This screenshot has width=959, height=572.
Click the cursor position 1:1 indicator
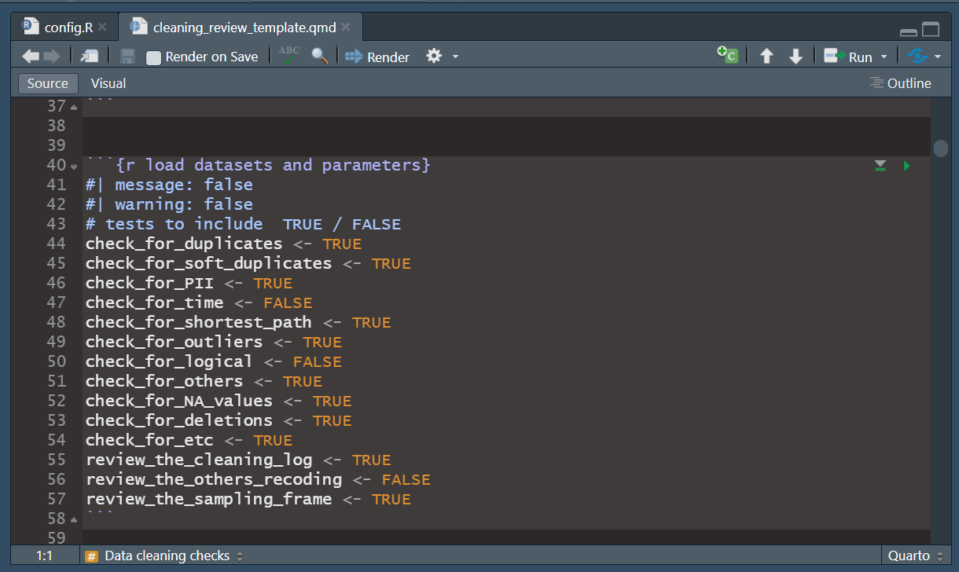point(44,555)
